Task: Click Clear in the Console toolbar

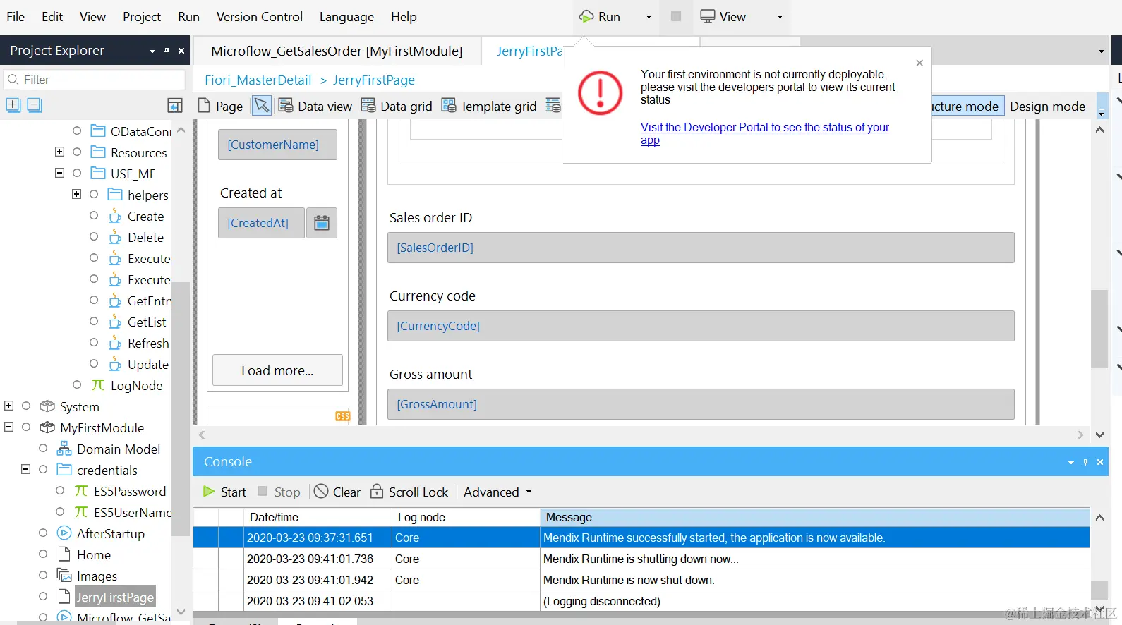Action: coord(337,492)
